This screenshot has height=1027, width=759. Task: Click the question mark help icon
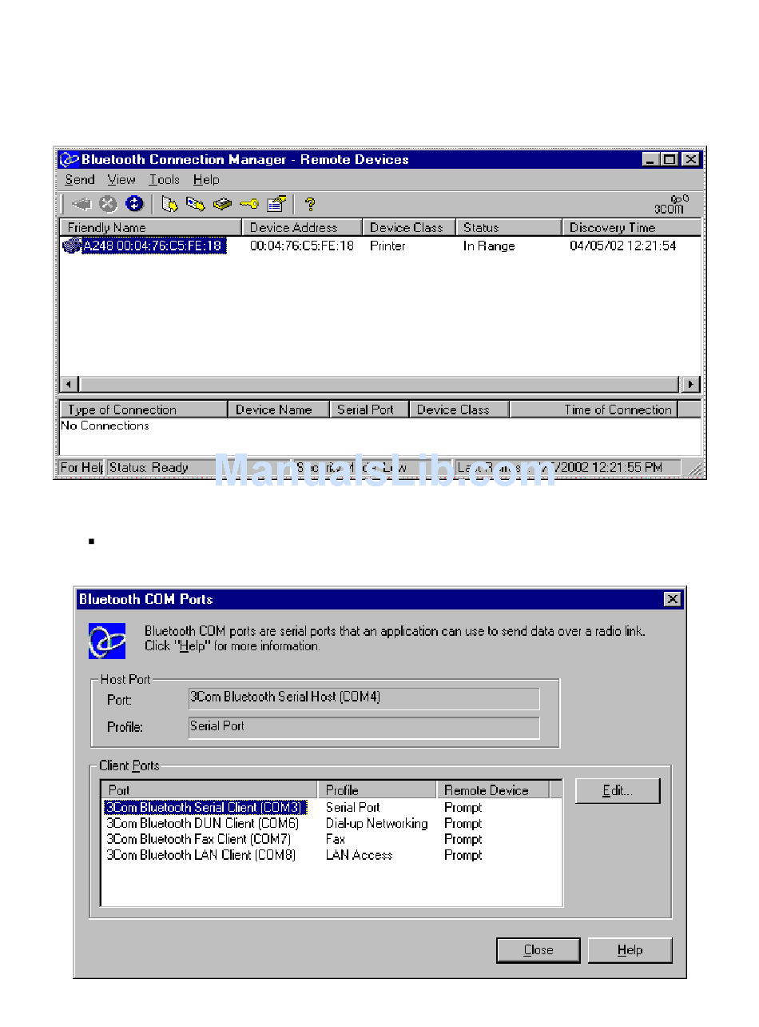[310, 204]
